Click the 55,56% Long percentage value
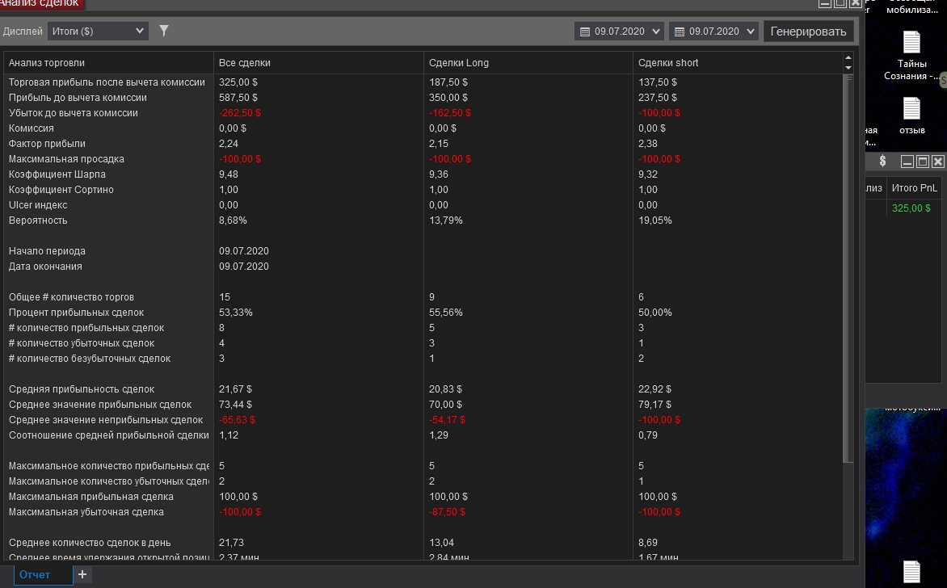Screen dimensions: 947x588 [x=446, y=313]
